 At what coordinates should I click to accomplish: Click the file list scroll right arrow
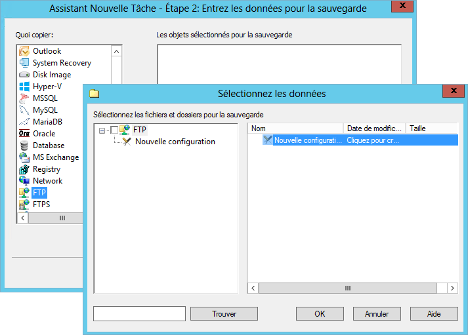[452, 288]
